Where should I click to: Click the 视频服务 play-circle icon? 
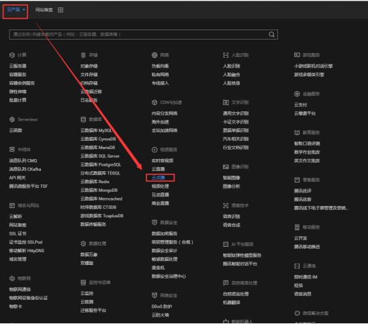pyautogui.click(x=154, y=150)
